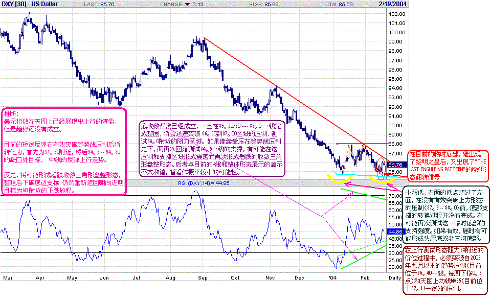The height and width of the screenshot is (302, 491).
Task: Click the 85.00 price axis label
Action: 395,172
